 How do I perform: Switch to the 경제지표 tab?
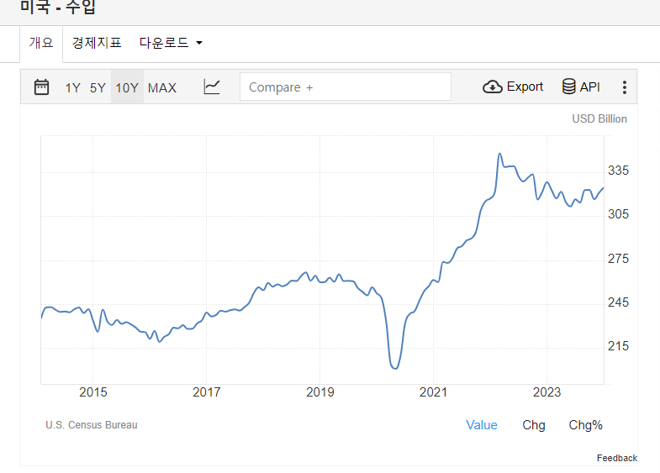[97, 43]
